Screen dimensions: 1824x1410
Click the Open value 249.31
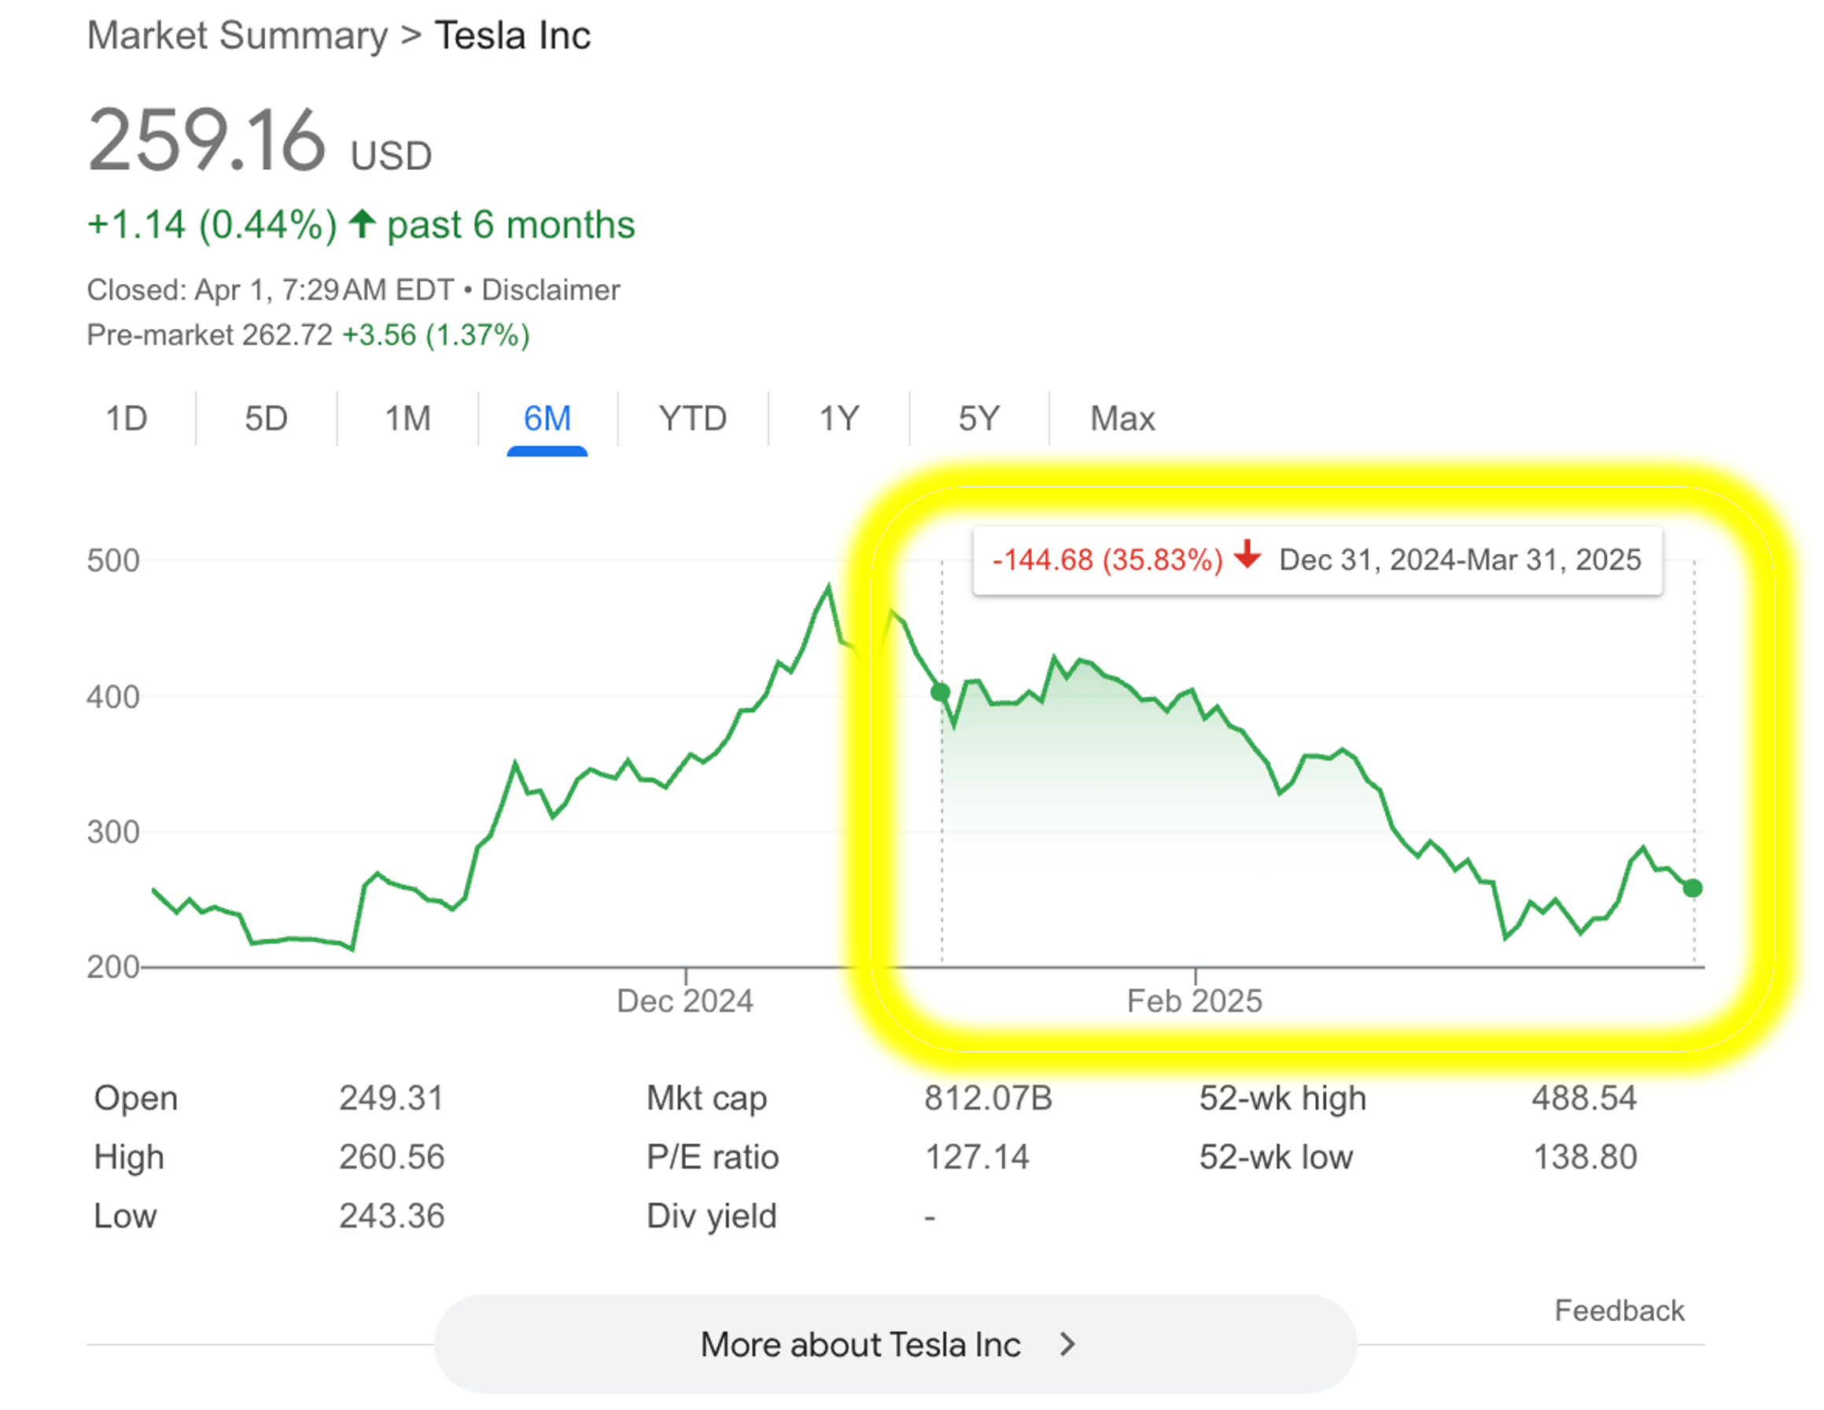(391, 1098)
